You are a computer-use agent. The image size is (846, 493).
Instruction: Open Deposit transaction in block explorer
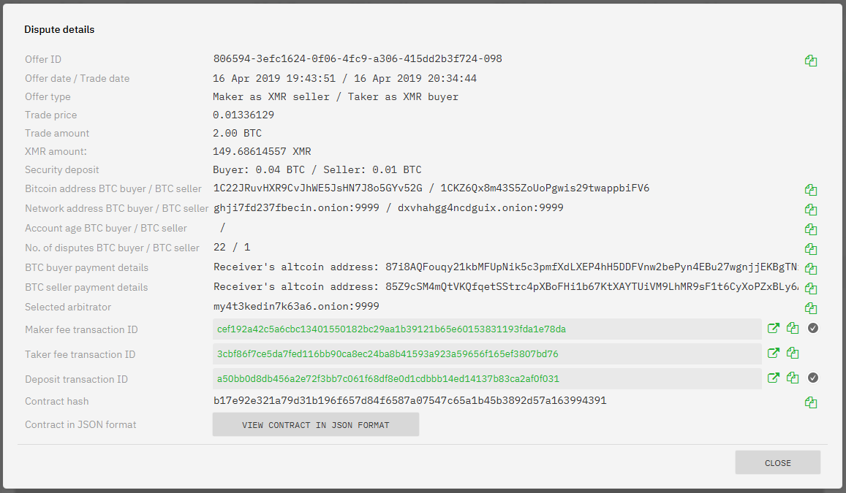click(x=773, y=378)
